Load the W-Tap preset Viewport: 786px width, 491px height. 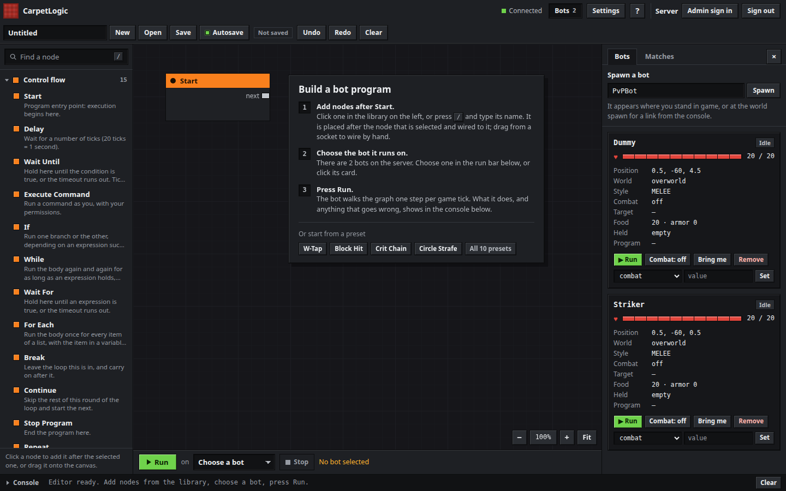(313, 249)
